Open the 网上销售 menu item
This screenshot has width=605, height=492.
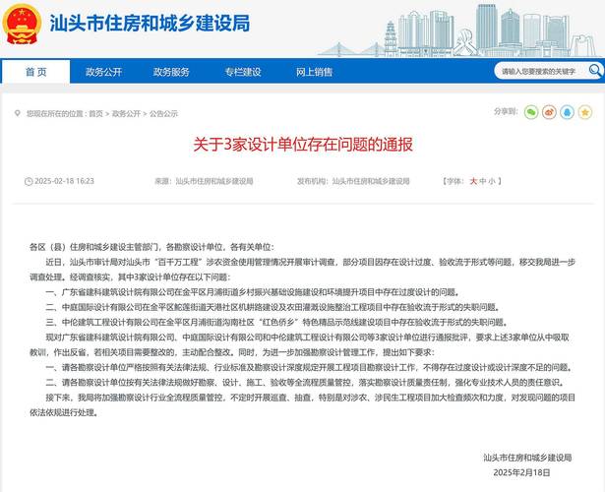point(314,72)
